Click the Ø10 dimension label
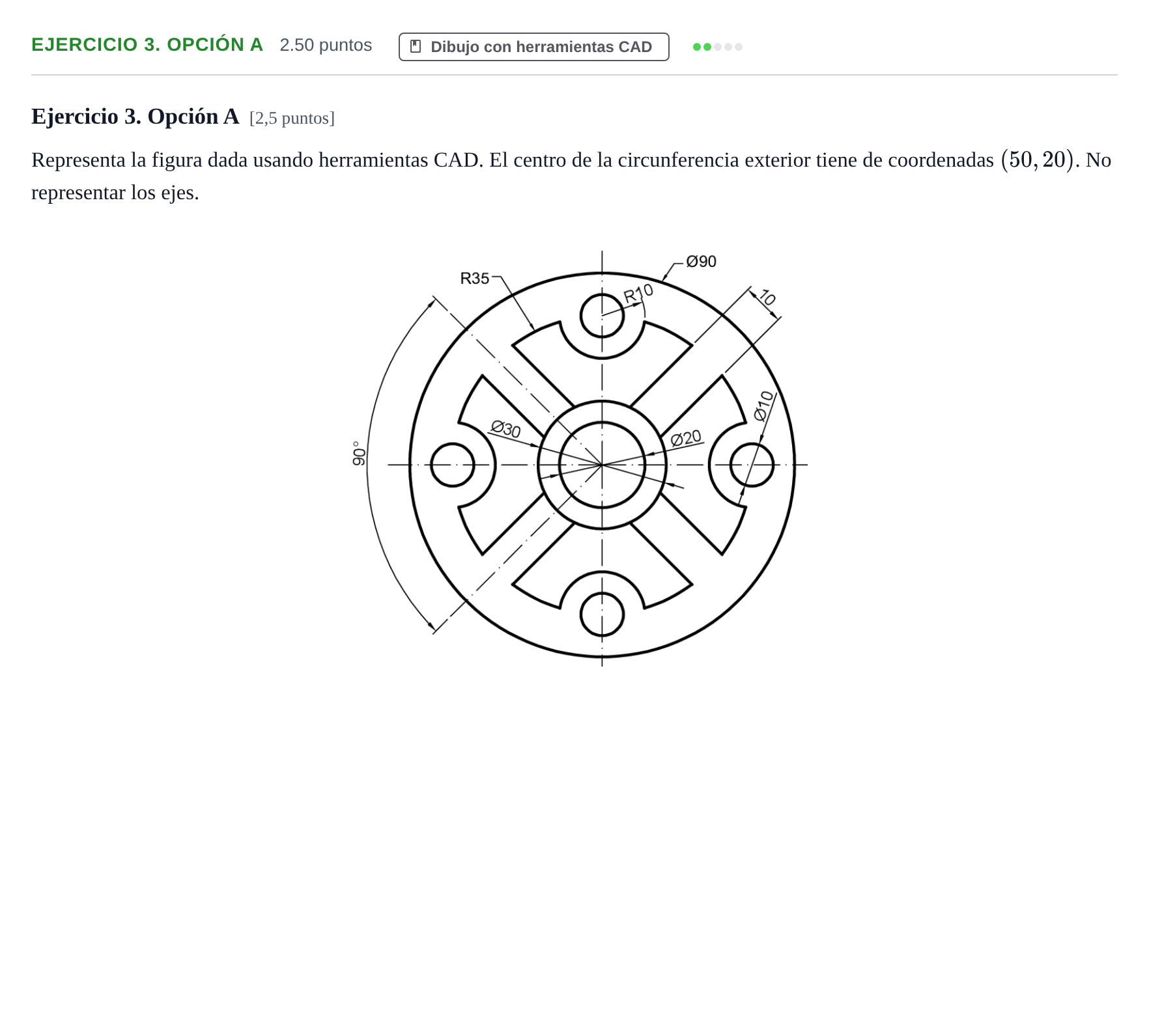This screenshot has width=1149, height=1035. [x=763, y=406]
